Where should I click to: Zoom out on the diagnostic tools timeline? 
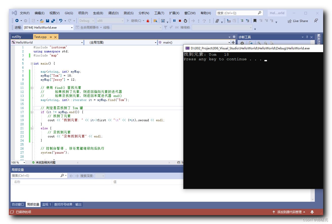(265, 43)
